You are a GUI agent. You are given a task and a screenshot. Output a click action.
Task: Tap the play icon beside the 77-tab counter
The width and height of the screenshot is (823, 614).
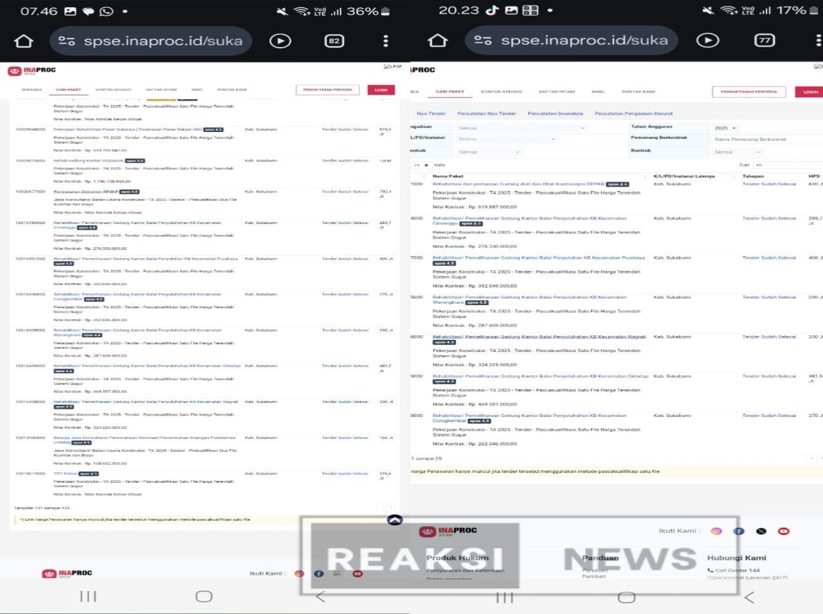pyautogui.click(x=708, y=41)
